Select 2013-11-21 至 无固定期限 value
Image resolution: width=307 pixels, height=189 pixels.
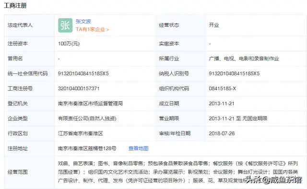238,118
